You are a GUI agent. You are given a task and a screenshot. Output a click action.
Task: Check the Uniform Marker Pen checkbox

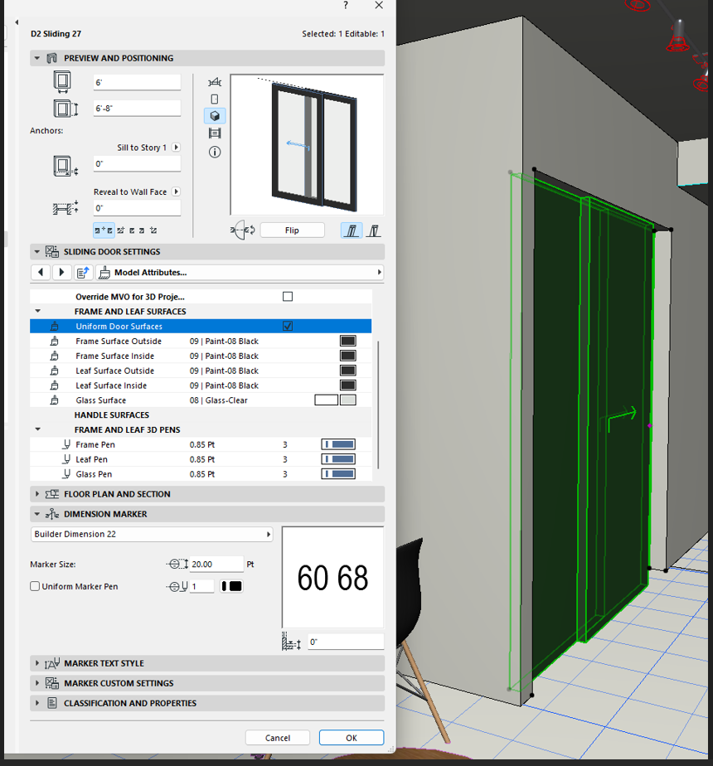point(35,586)
